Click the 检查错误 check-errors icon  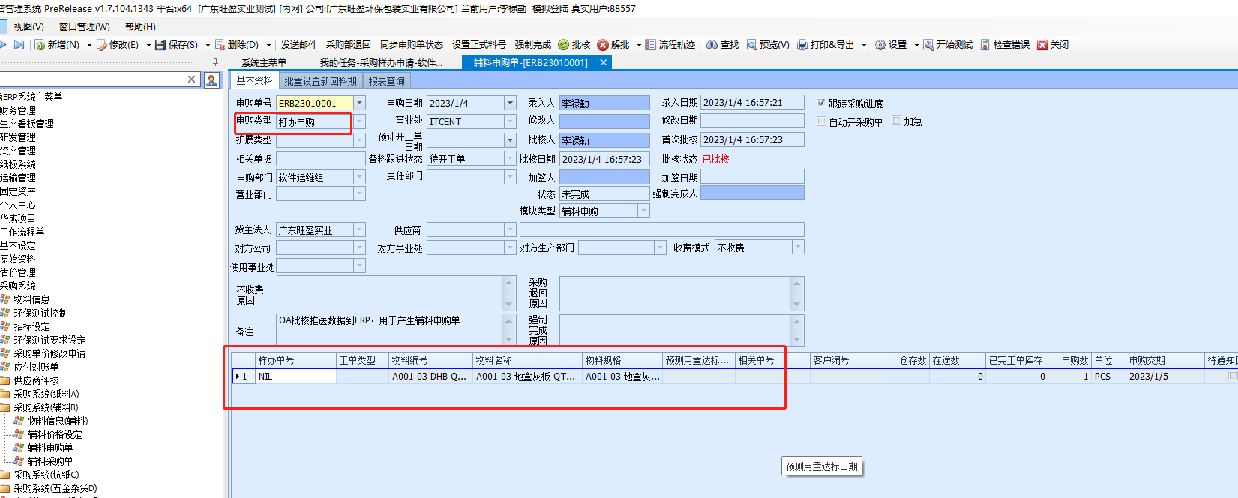click(x=985, y=45)
